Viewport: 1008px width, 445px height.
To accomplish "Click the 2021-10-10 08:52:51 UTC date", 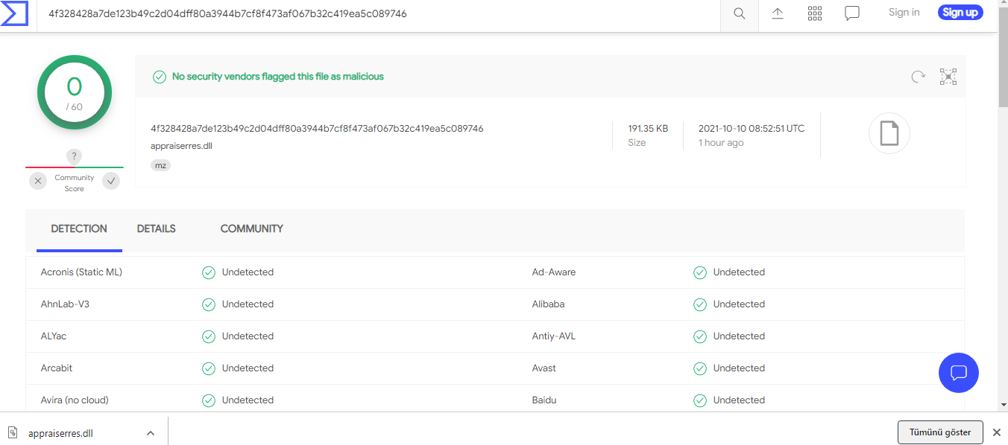I will point(752,129).
